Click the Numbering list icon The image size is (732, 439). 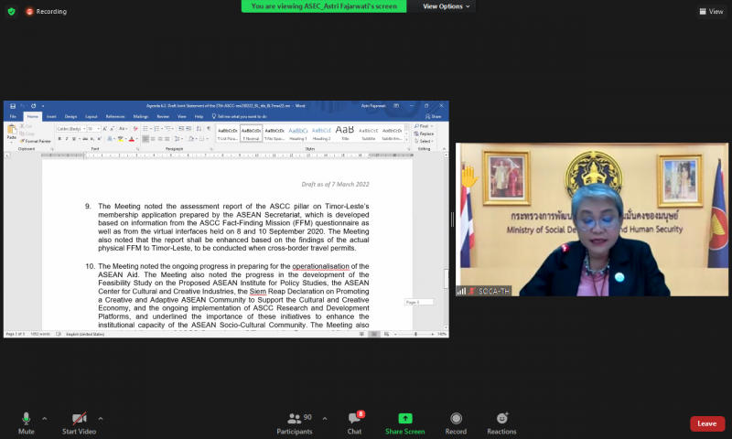(156, 128)
